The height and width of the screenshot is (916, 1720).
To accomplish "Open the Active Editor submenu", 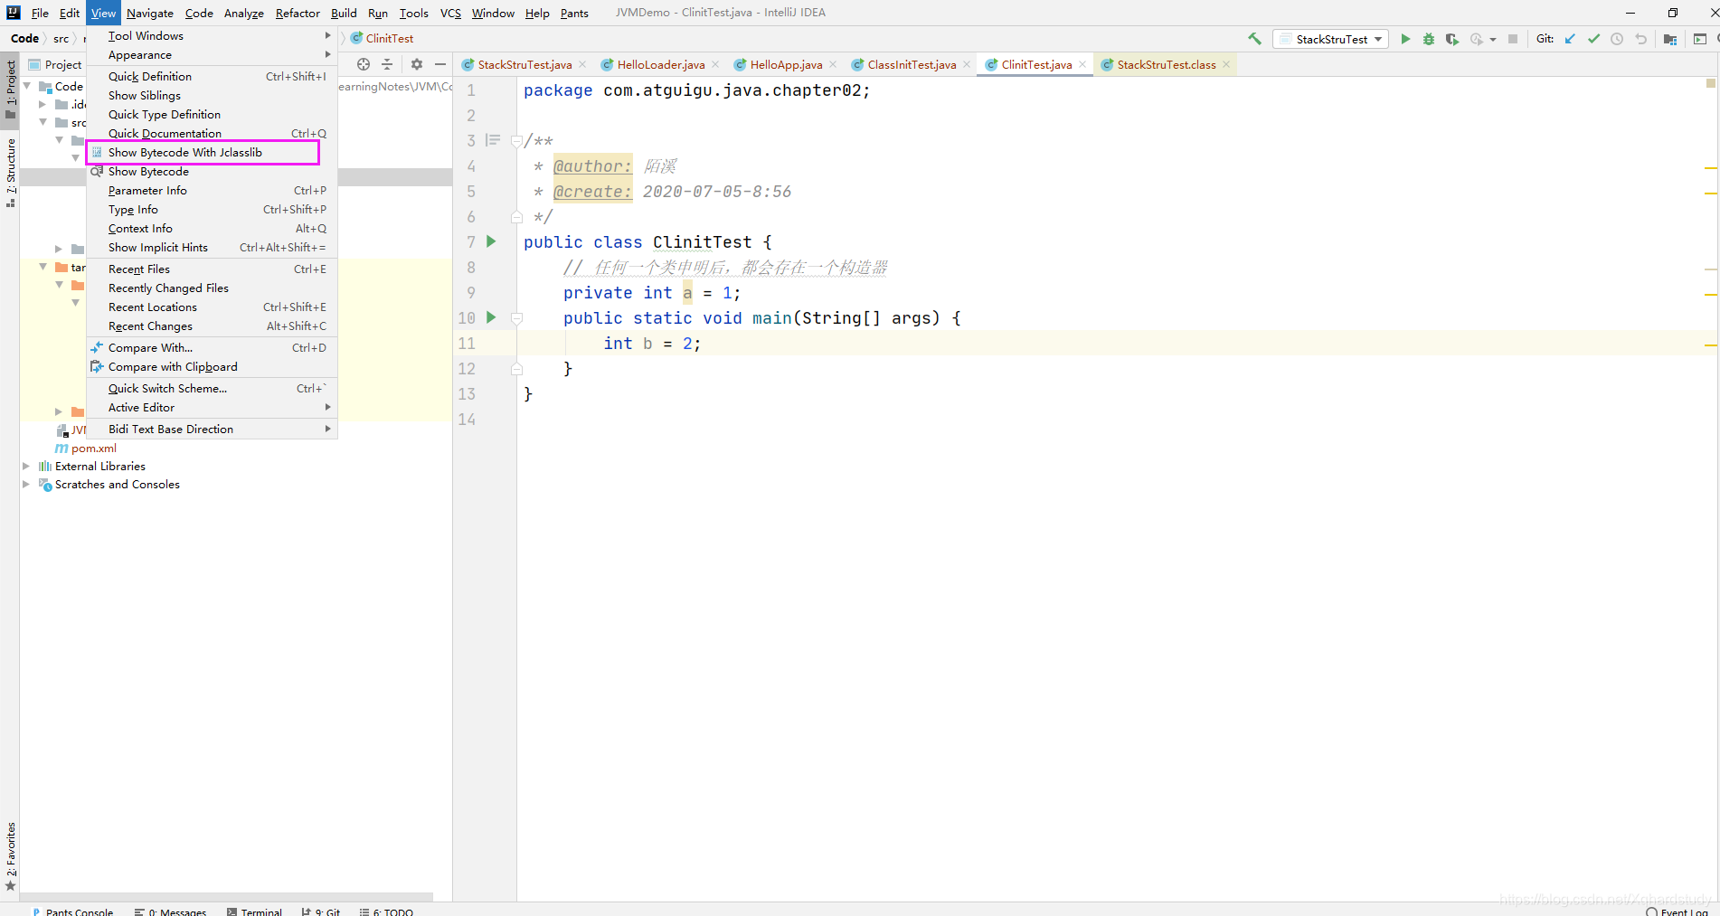I will click(212, 408).
